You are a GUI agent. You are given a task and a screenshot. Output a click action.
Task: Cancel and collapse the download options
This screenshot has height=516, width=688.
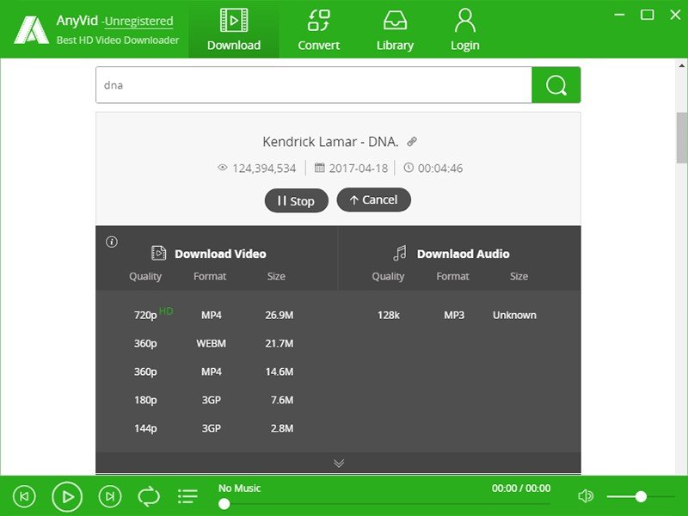point(373,200)
